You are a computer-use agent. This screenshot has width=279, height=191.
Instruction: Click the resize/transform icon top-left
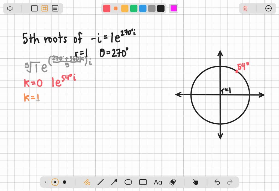pyautogui.click(x=10, y=8)
